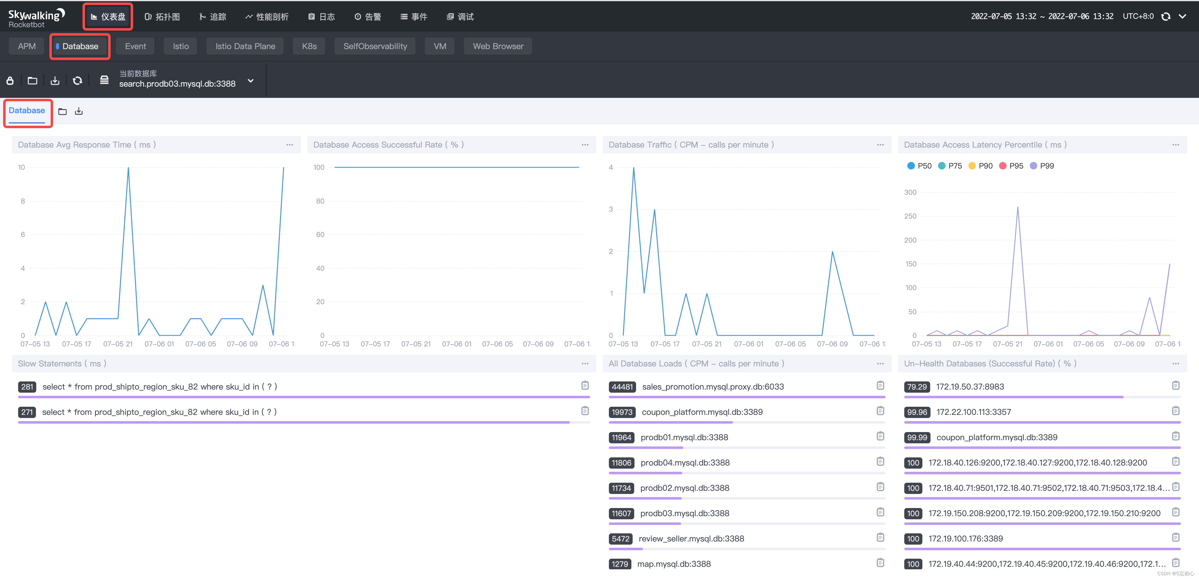Open the 仪表盘 dashboard menu
This screenshot has height=579, width=1199.
point(108,17)
